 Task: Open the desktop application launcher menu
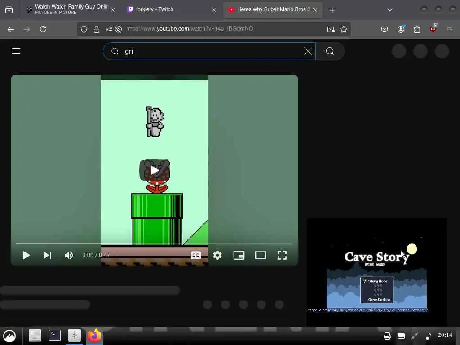9,336
